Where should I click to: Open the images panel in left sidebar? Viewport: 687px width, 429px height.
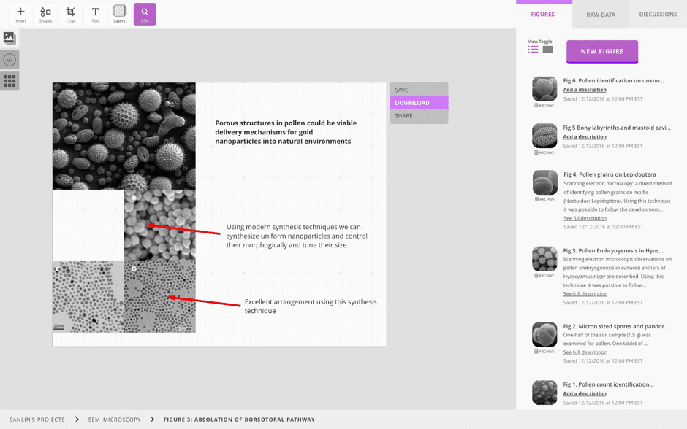pyautogui.click(x=10, y=38)
